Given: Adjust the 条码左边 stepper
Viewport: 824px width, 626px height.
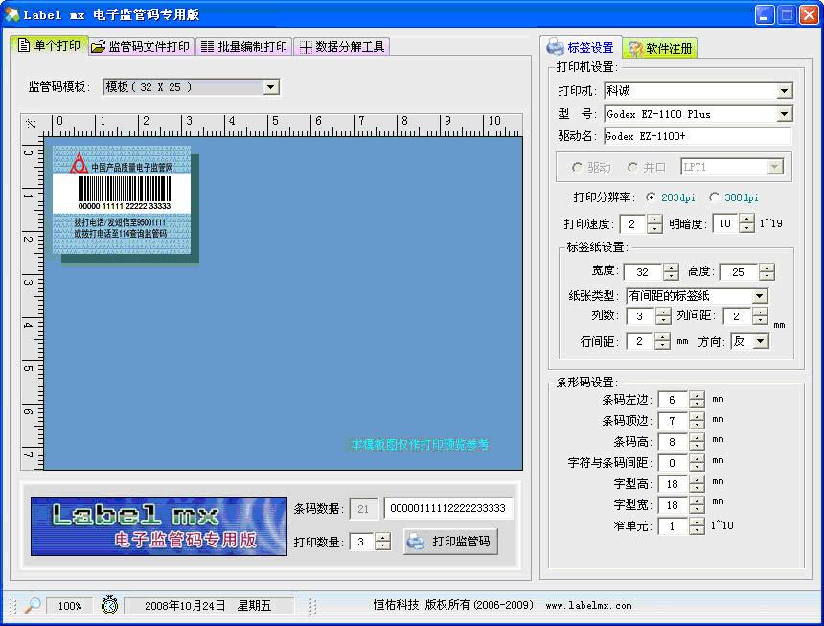Looking at the screenshot, I should click(x=697, y=400).
